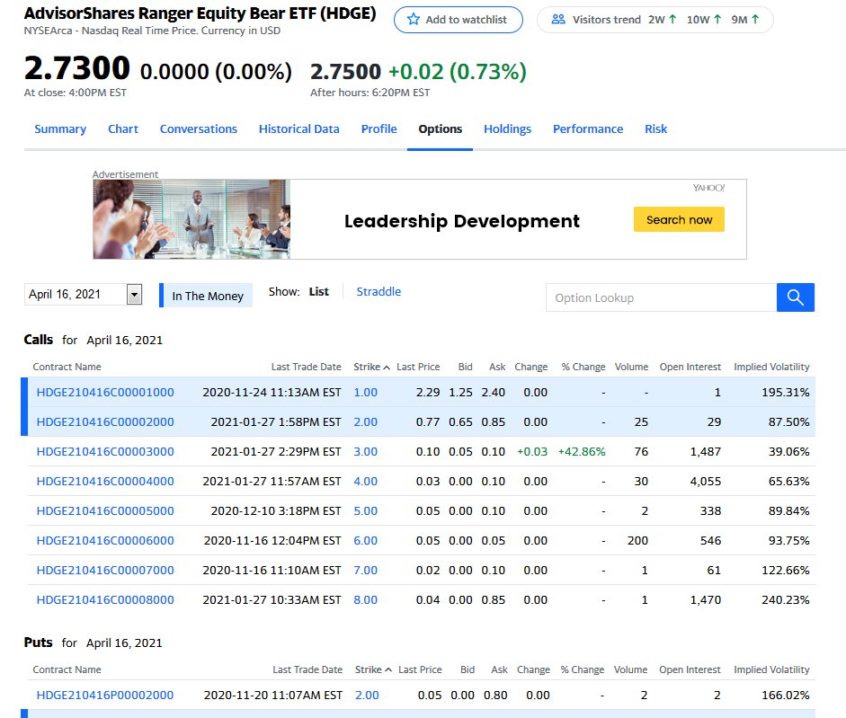The width and height of the screenshot is (846, 718).
Task: Click calls strike 3.00 link
Action: 365,451
